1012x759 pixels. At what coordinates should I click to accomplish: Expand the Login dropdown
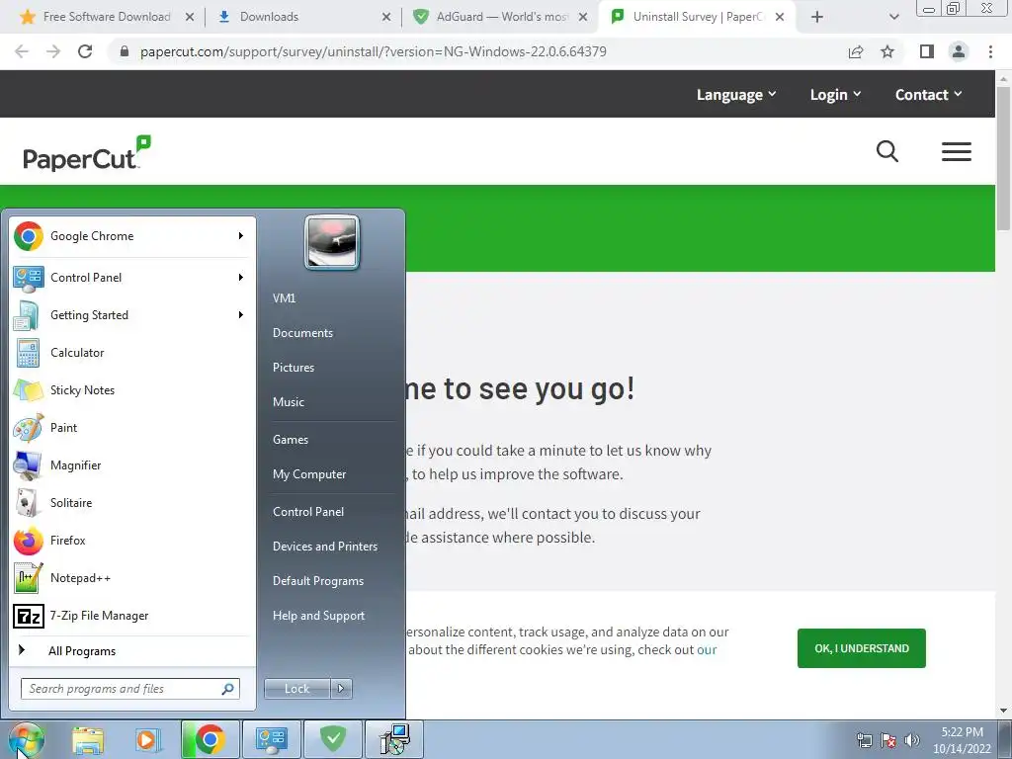point(835,95)
